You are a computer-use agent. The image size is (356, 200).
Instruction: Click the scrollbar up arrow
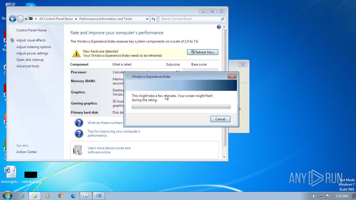[224, 27]
